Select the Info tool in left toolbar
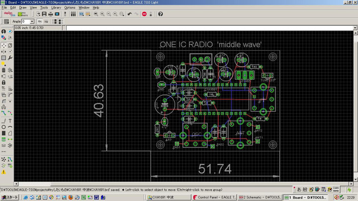Screen dimensions: 358x201 (3, 31)
